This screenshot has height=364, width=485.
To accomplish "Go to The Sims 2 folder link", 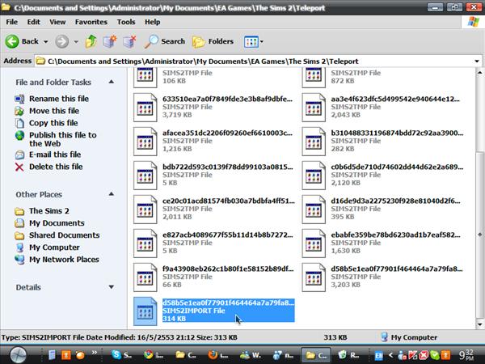I will (48, 211).
